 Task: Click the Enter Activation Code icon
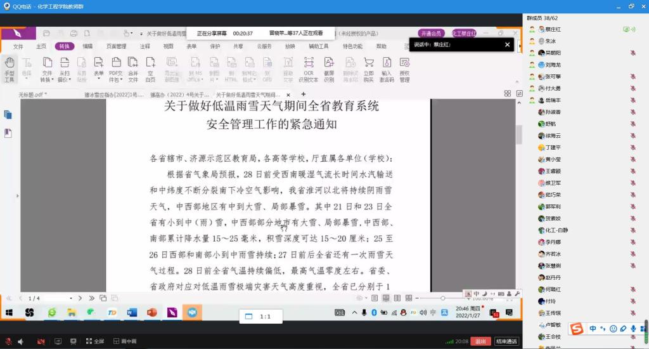click(x=387, y=67)
